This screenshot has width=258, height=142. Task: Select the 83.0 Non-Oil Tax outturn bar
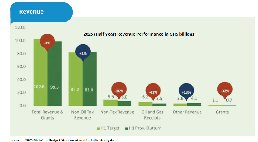[x=90, y=80]
